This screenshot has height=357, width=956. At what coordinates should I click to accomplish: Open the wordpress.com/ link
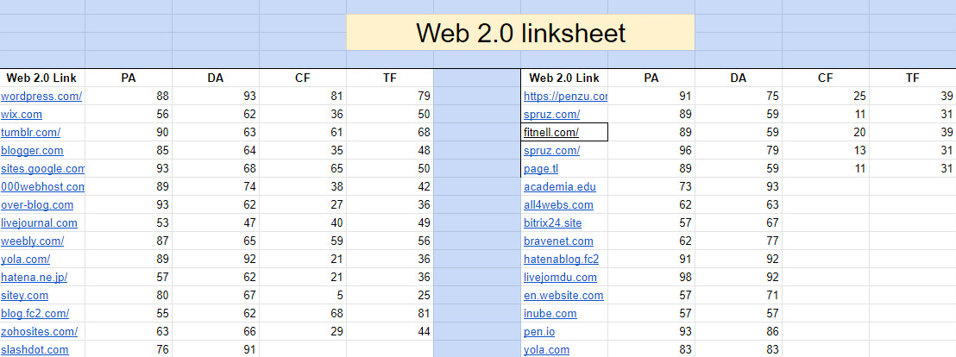41,96
